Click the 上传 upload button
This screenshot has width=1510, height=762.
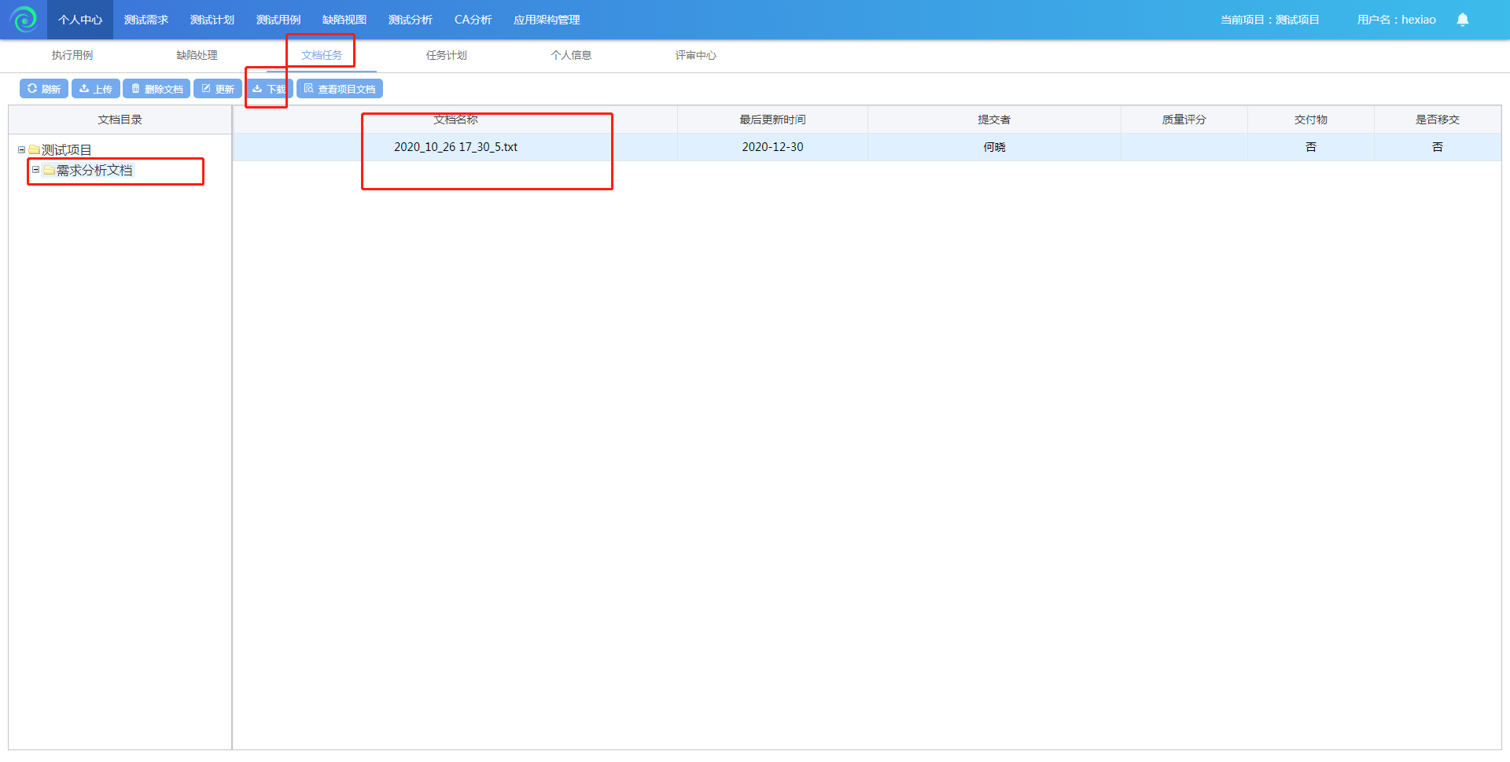[x=96, y=89]
